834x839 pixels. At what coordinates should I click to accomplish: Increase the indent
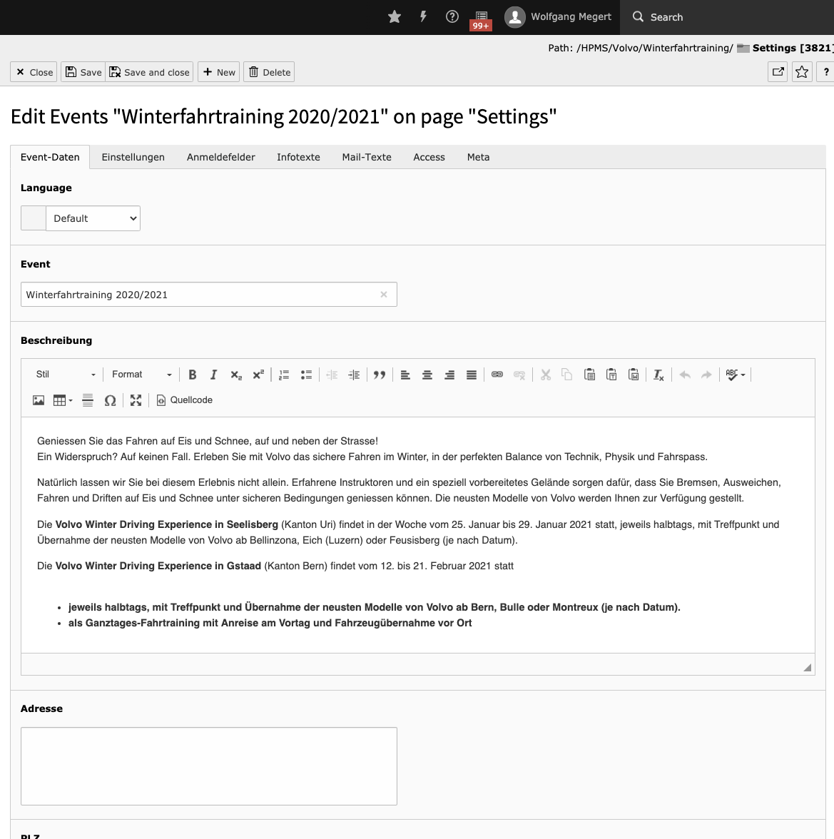[354, 375]
